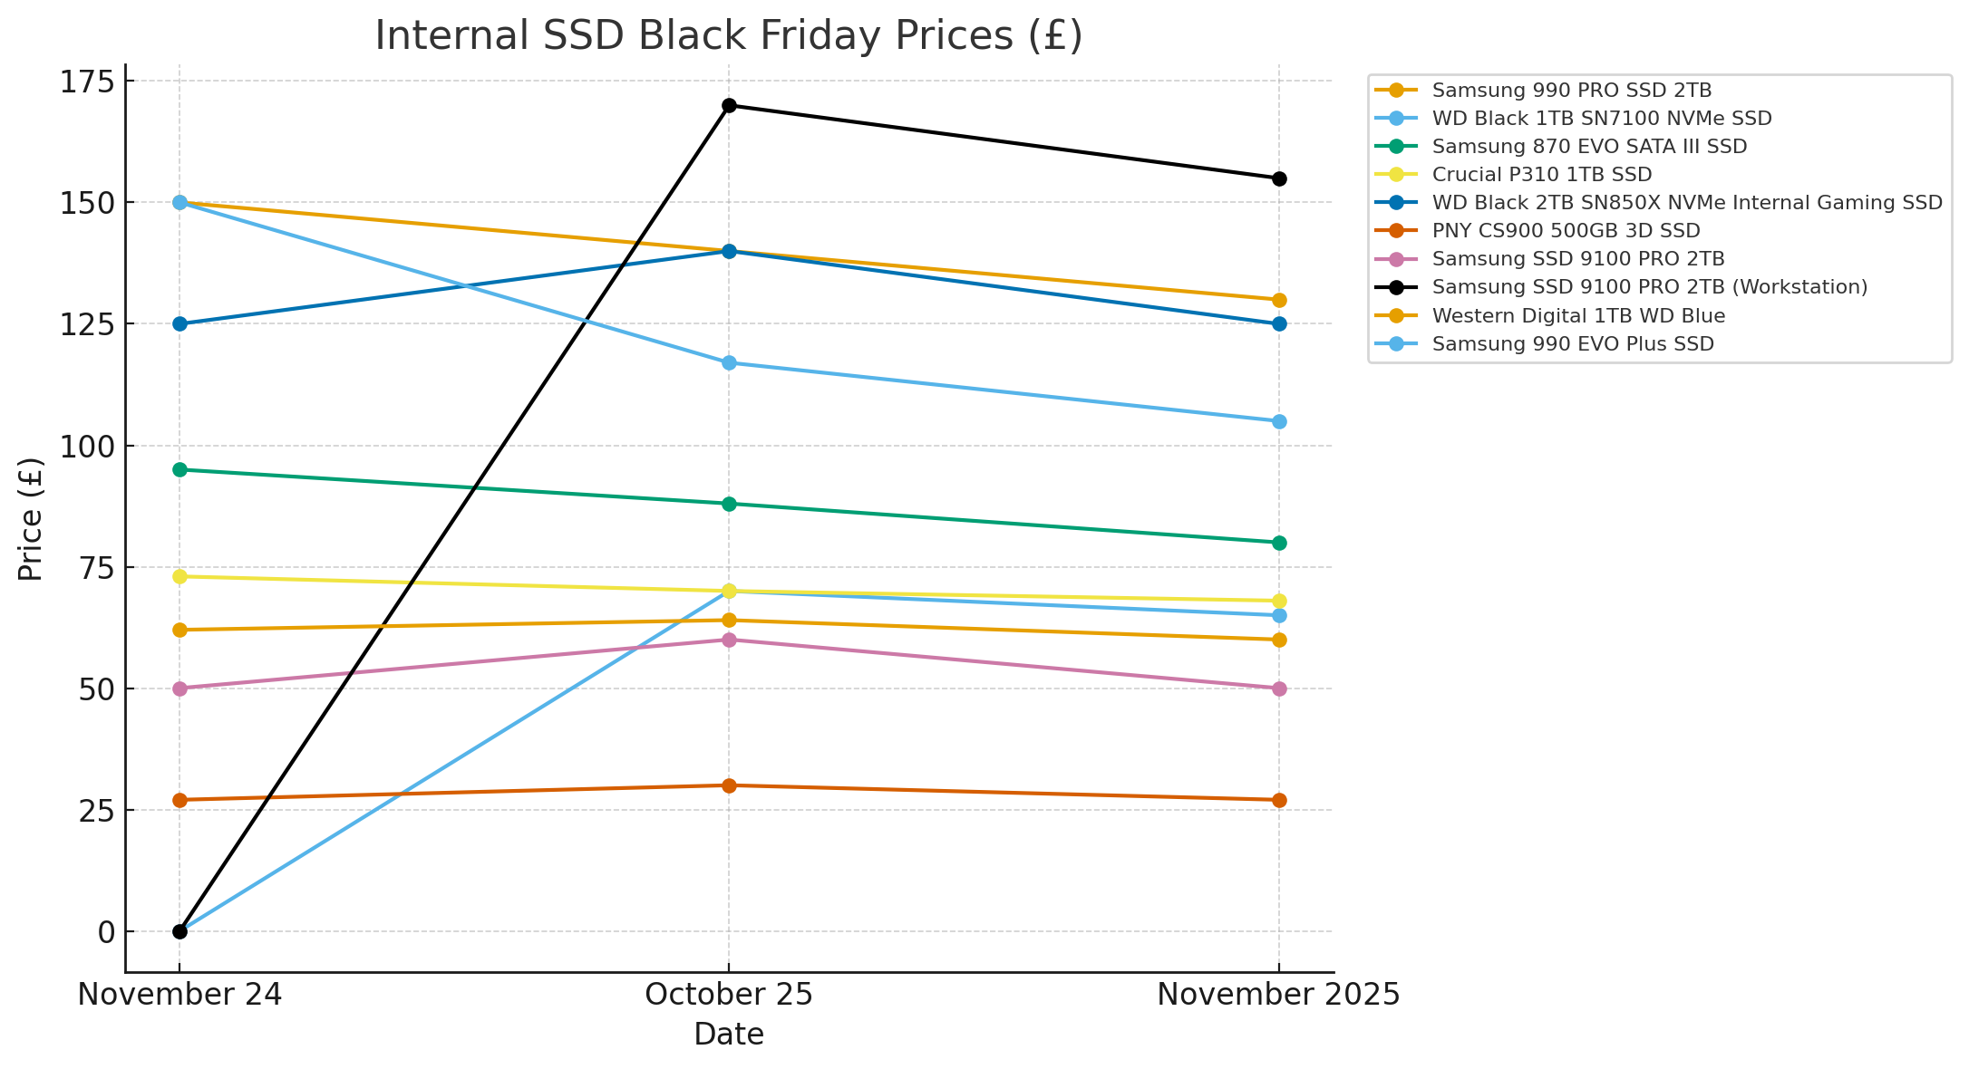Select PNY CS900 500GB 3D SSD legend entry
This screenshot has height=1069, width=1969.
click(1566, 230)
